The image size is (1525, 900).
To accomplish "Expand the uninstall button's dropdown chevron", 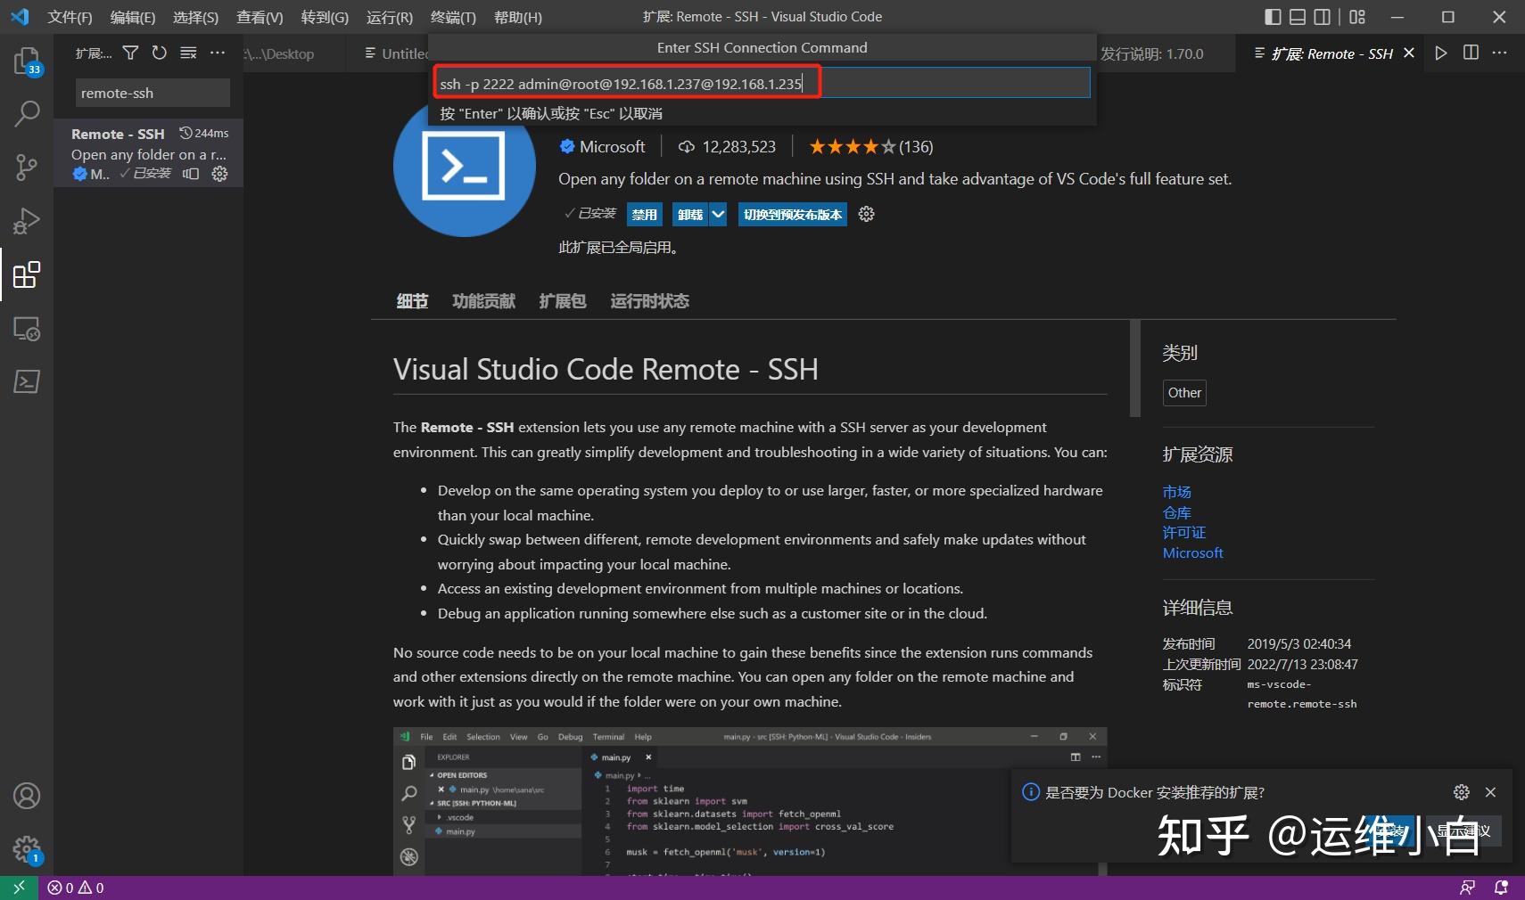I will point(719,214).
